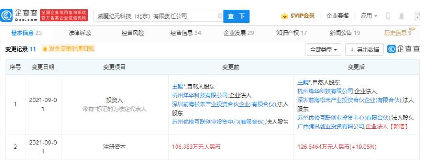Click the SVIP crown icon
Image resolution: width=432 pixels, height=168 pixels.
tap(284, 16)
